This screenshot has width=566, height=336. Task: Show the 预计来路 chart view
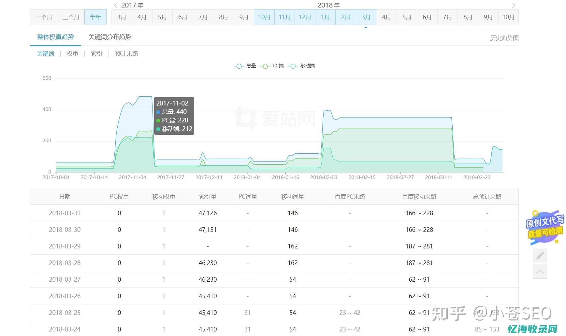click(126, 54)
